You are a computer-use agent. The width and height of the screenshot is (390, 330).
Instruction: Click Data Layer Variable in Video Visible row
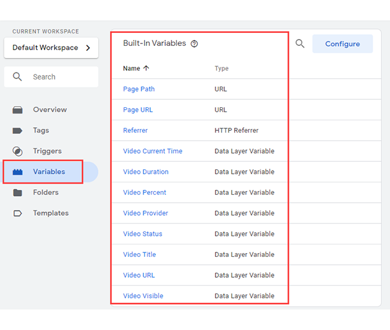tap(245, 296)
